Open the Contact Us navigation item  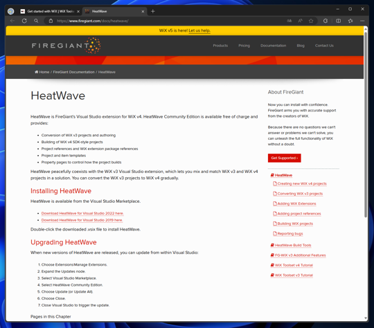click(x=324, y=46)
